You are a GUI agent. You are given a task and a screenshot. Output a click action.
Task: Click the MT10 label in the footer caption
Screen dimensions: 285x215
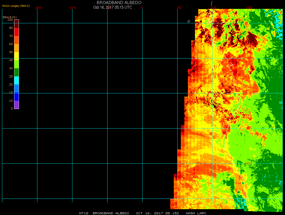[x=83, y=213]
